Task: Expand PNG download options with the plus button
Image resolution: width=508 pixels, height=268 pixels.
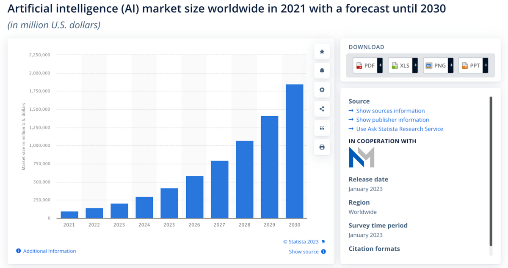Action: tap(450, 66)
